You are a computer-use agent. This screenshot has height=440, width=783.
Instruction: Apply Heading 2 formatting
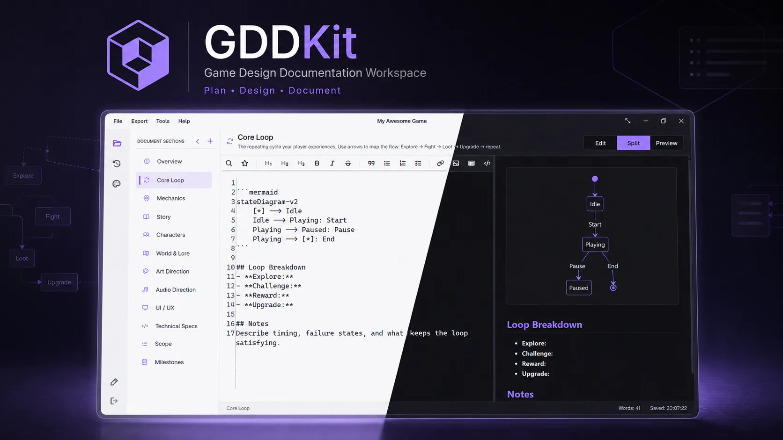285,163
